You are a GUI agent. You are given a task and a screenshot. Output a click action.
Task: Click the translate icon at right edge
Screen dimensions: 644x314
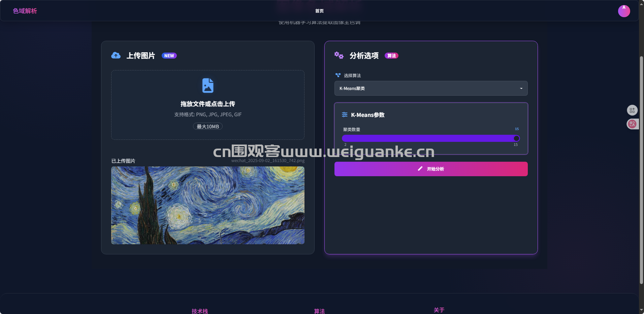[632, 124]
